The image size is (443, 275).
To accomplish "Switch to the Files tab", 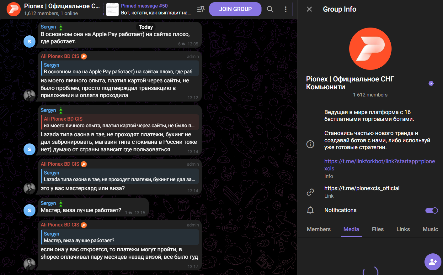I will tap(378, 229).
